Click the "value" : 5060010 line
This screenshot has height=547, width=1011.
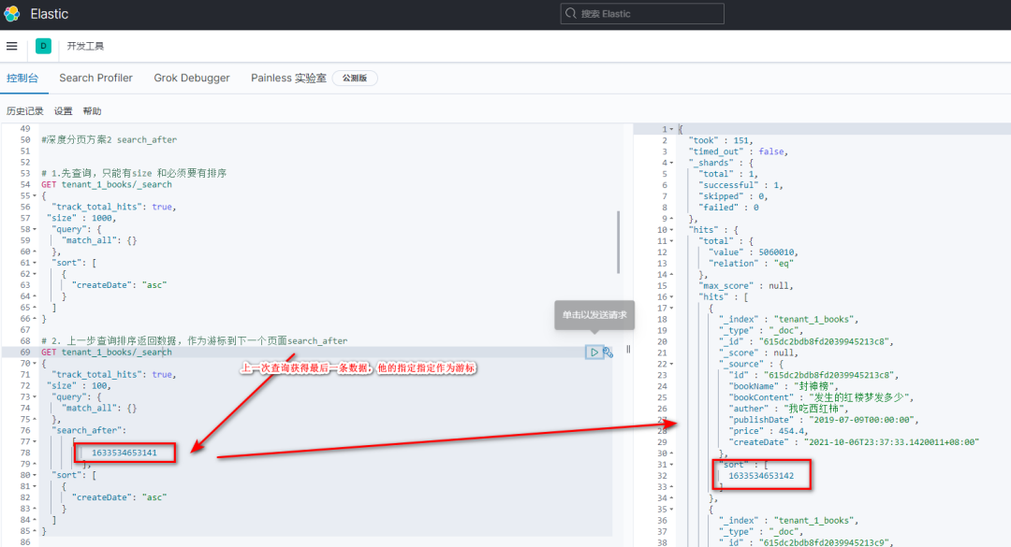pyautogui.click(x=754, y=252)
